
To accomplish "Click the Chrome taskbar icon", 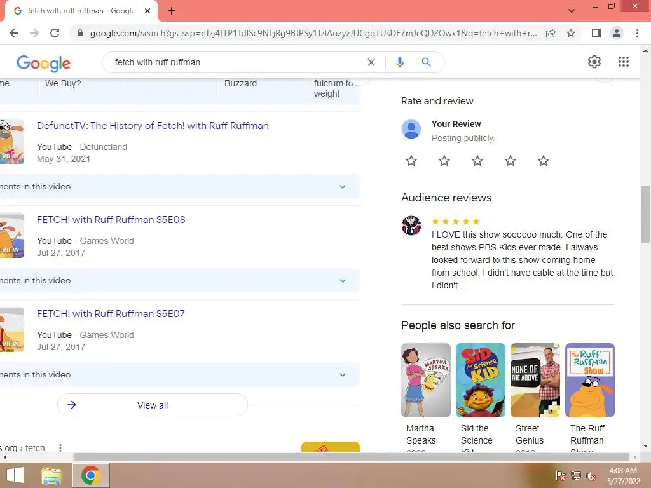I will [91, 475].
